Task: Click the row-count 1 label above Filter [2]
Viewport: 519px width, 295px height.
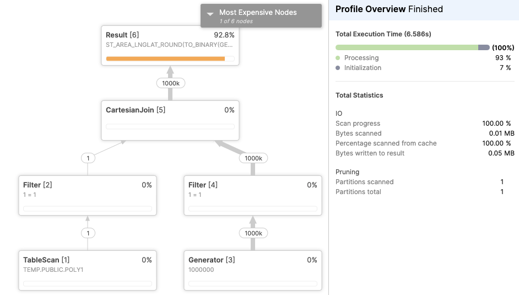Action: [88, 158]
